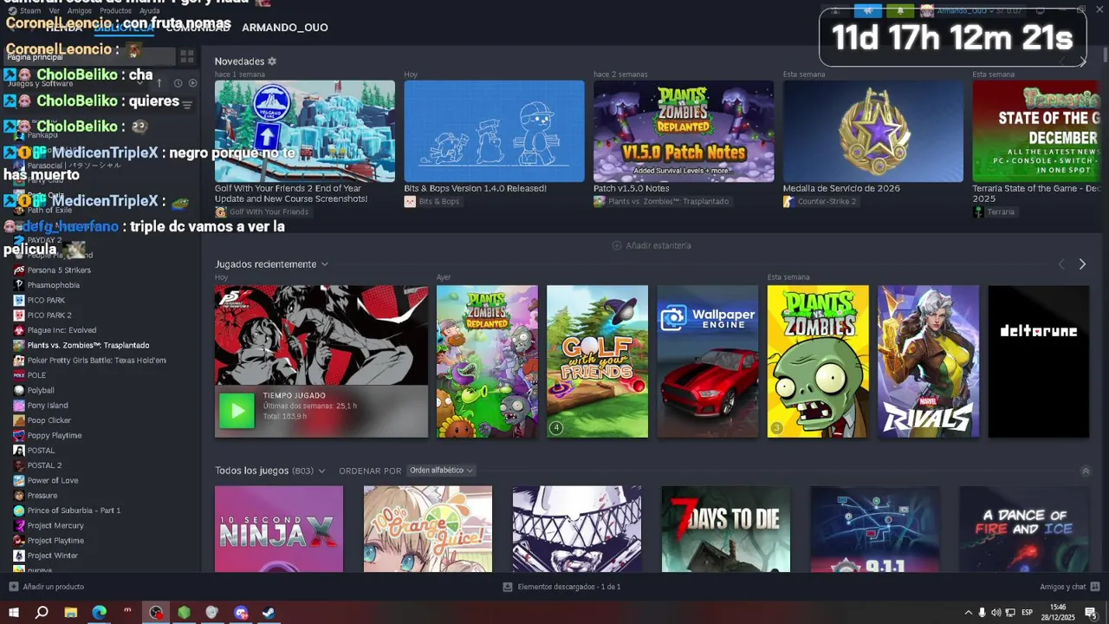The height and width of the screenshot is (624, 1109).
Task: Open the taskbar volume icon
Action: (x=996, y=613)
